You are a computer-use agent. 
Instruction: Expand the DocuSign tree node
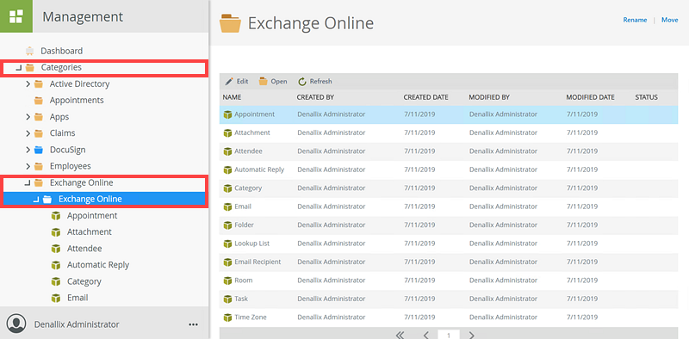pos(28,150)
